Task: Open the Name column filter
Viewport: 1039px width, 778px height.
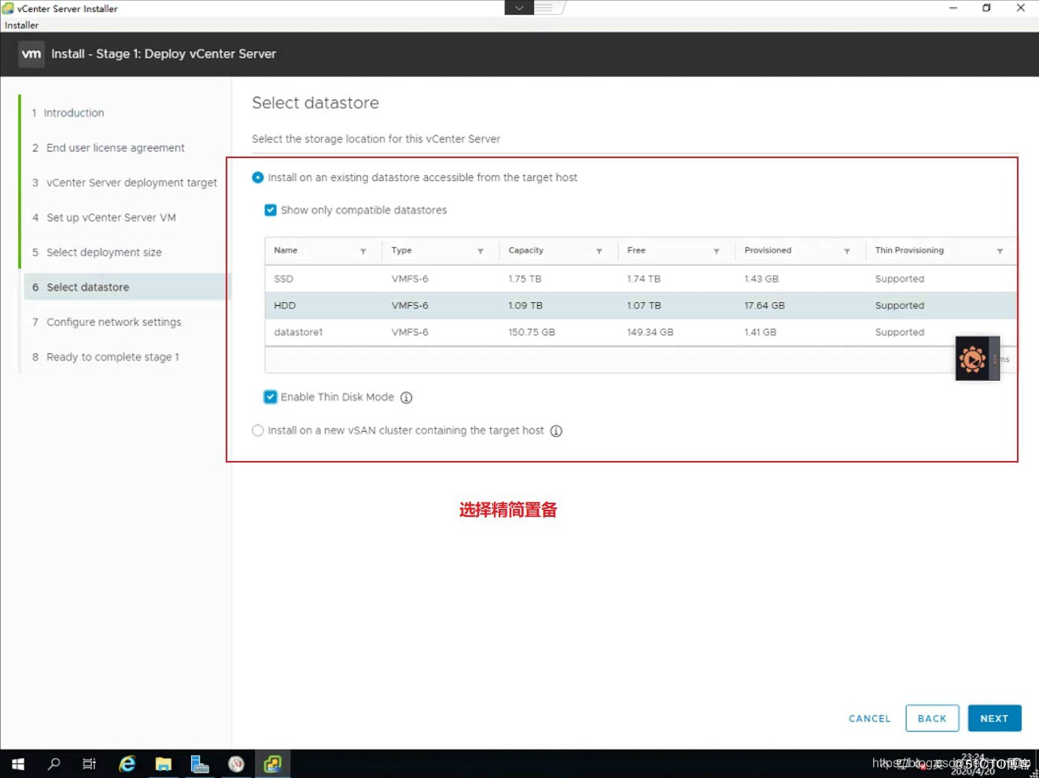Action: [363, 252]
